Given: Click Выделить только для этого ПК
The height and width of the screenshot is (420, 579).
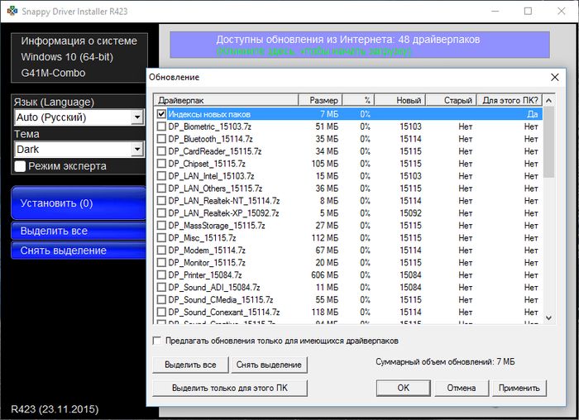Looking at the screenshot, I should click(229, 387).
